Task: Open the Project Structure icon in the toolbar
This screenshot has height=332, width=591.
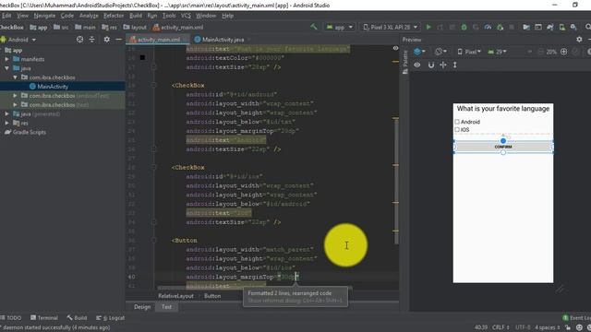Action: pyautogui.click(x=526, y=27)
